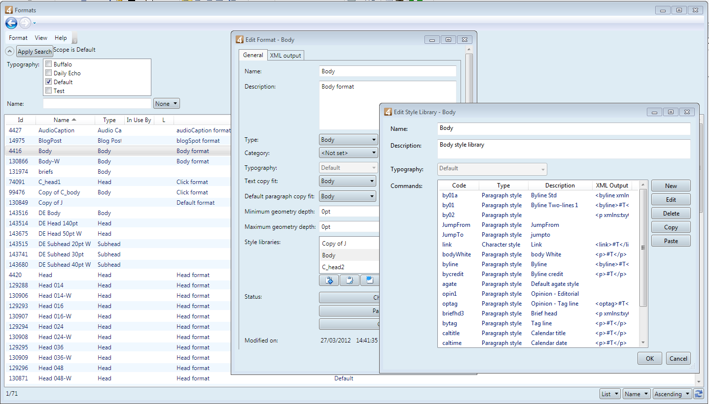Select the AudioCaption format row

pyautogui.click(x=118, y=130)
